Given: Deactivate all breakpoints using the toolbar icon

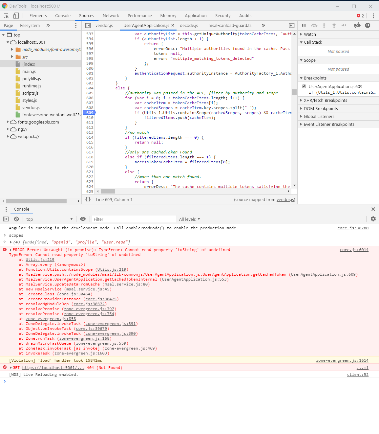Looking at the screenshot, I should pyautogui.click(x=357, y=25).
